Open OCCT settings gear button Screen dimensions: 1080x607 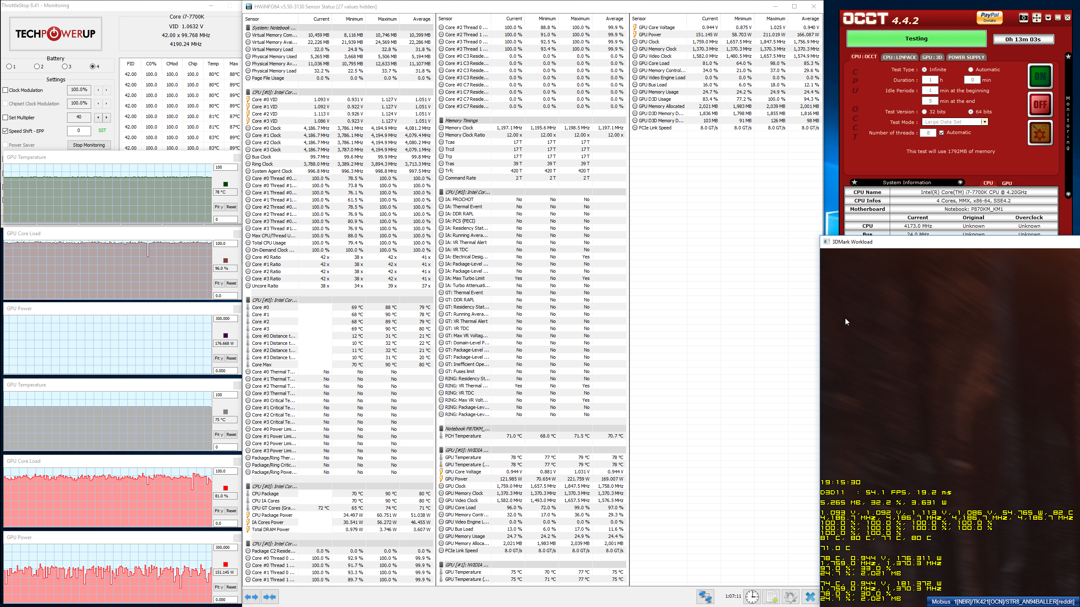(x=1040, y=133)
